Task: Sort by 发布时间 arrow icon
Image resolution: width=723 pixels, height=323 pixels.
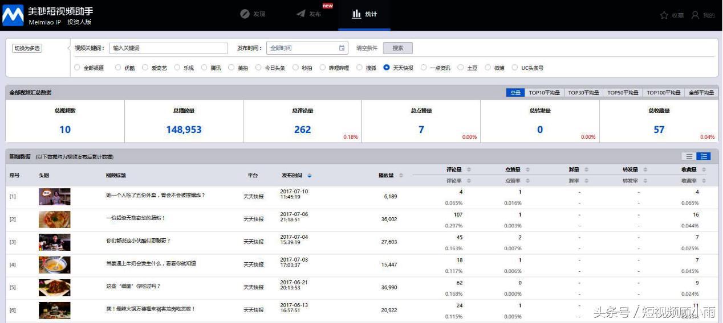Action: coord(310,176)
